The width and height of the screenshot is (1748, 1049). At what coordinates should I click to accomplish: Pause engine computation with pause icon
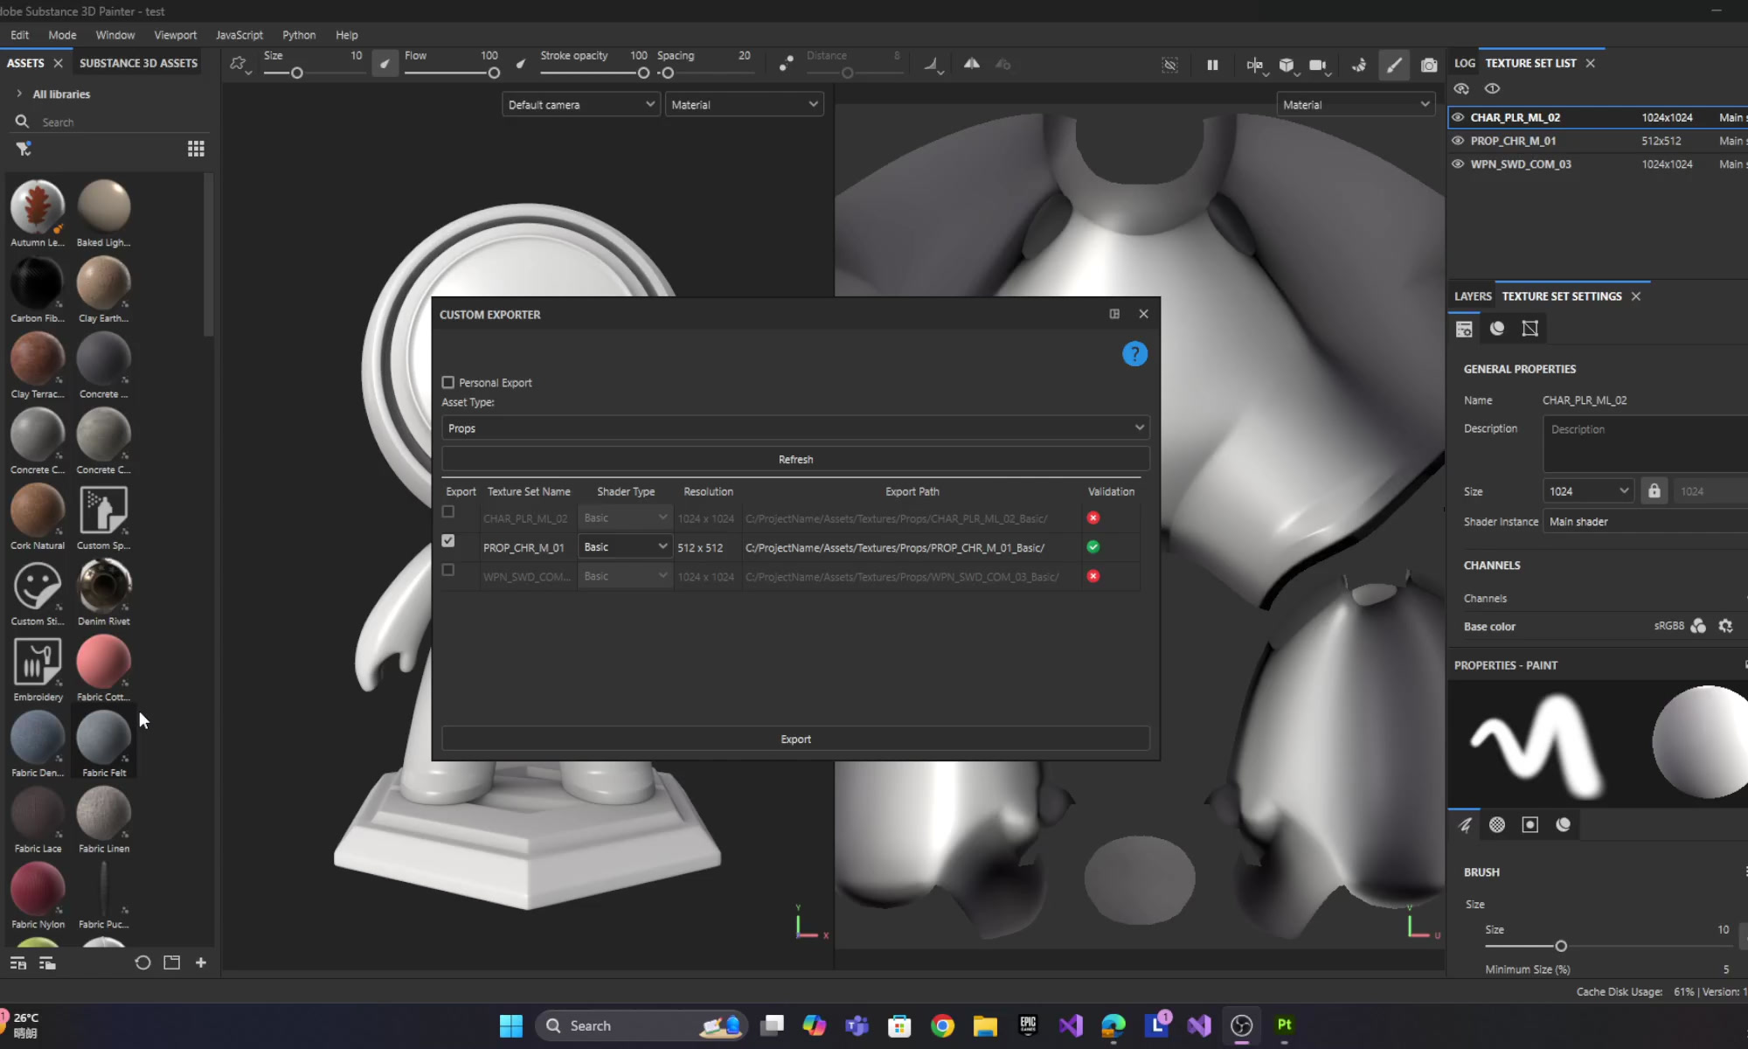(1212, 65)
